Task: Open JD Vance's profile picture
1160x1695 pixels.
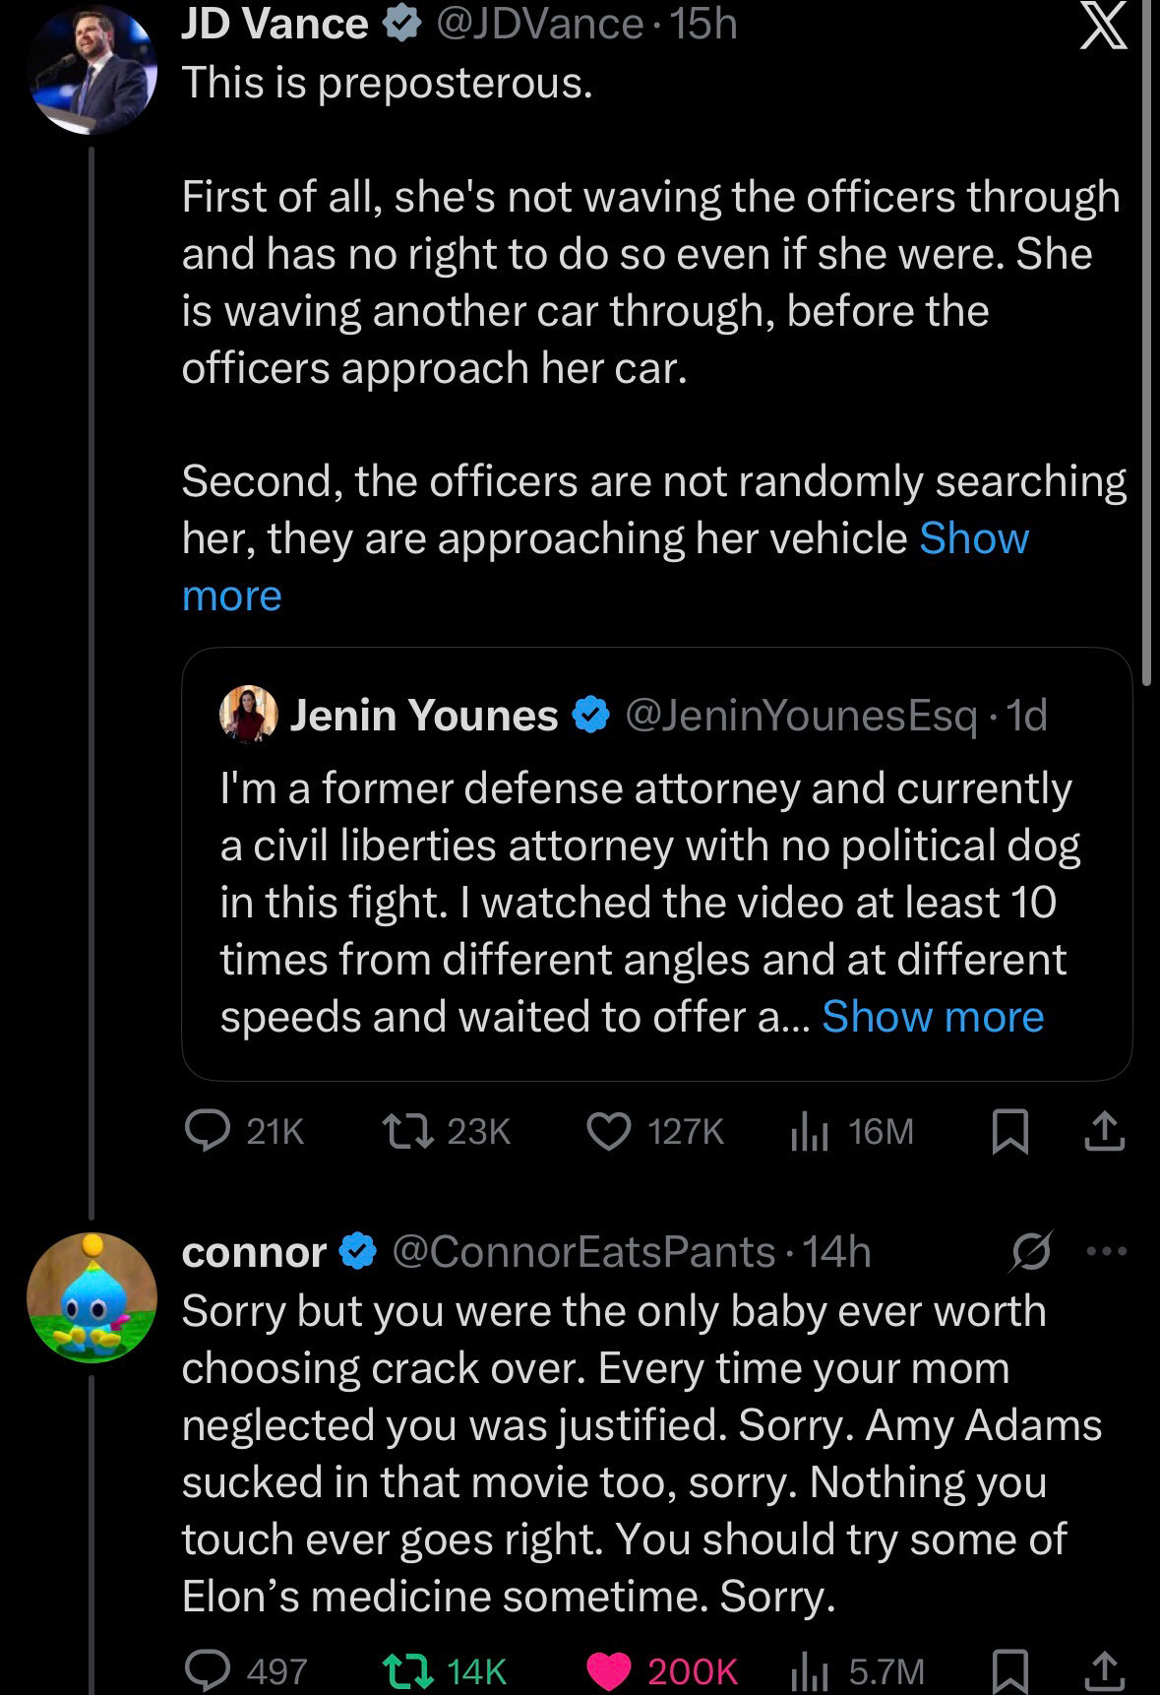Action: [92, 71]
